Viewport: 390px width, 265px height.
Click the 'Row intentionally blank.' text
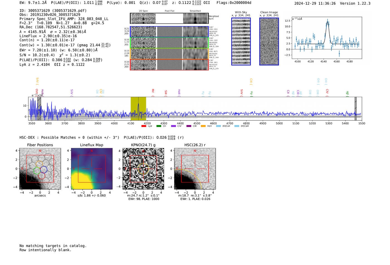coord(45,250)
